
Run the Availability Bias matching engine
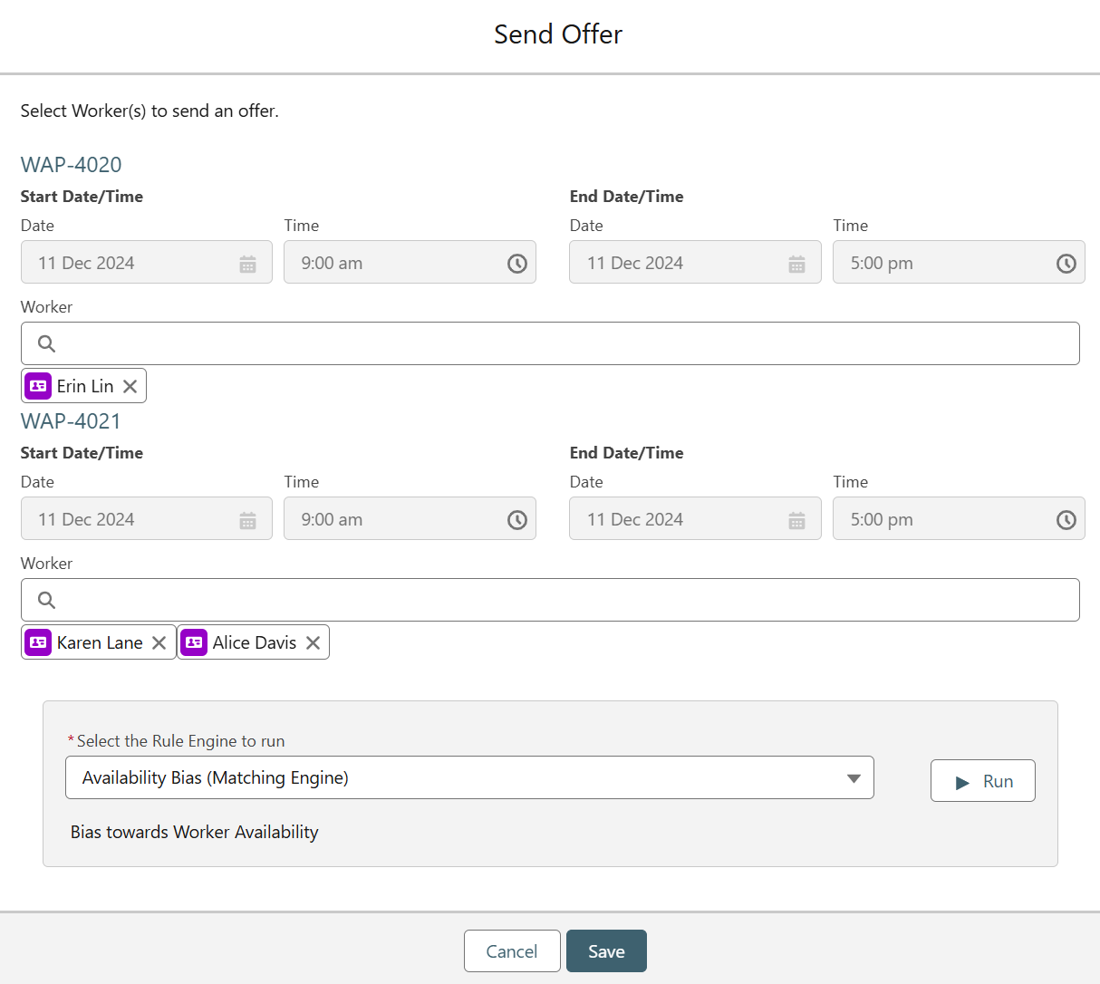point(982,780)
